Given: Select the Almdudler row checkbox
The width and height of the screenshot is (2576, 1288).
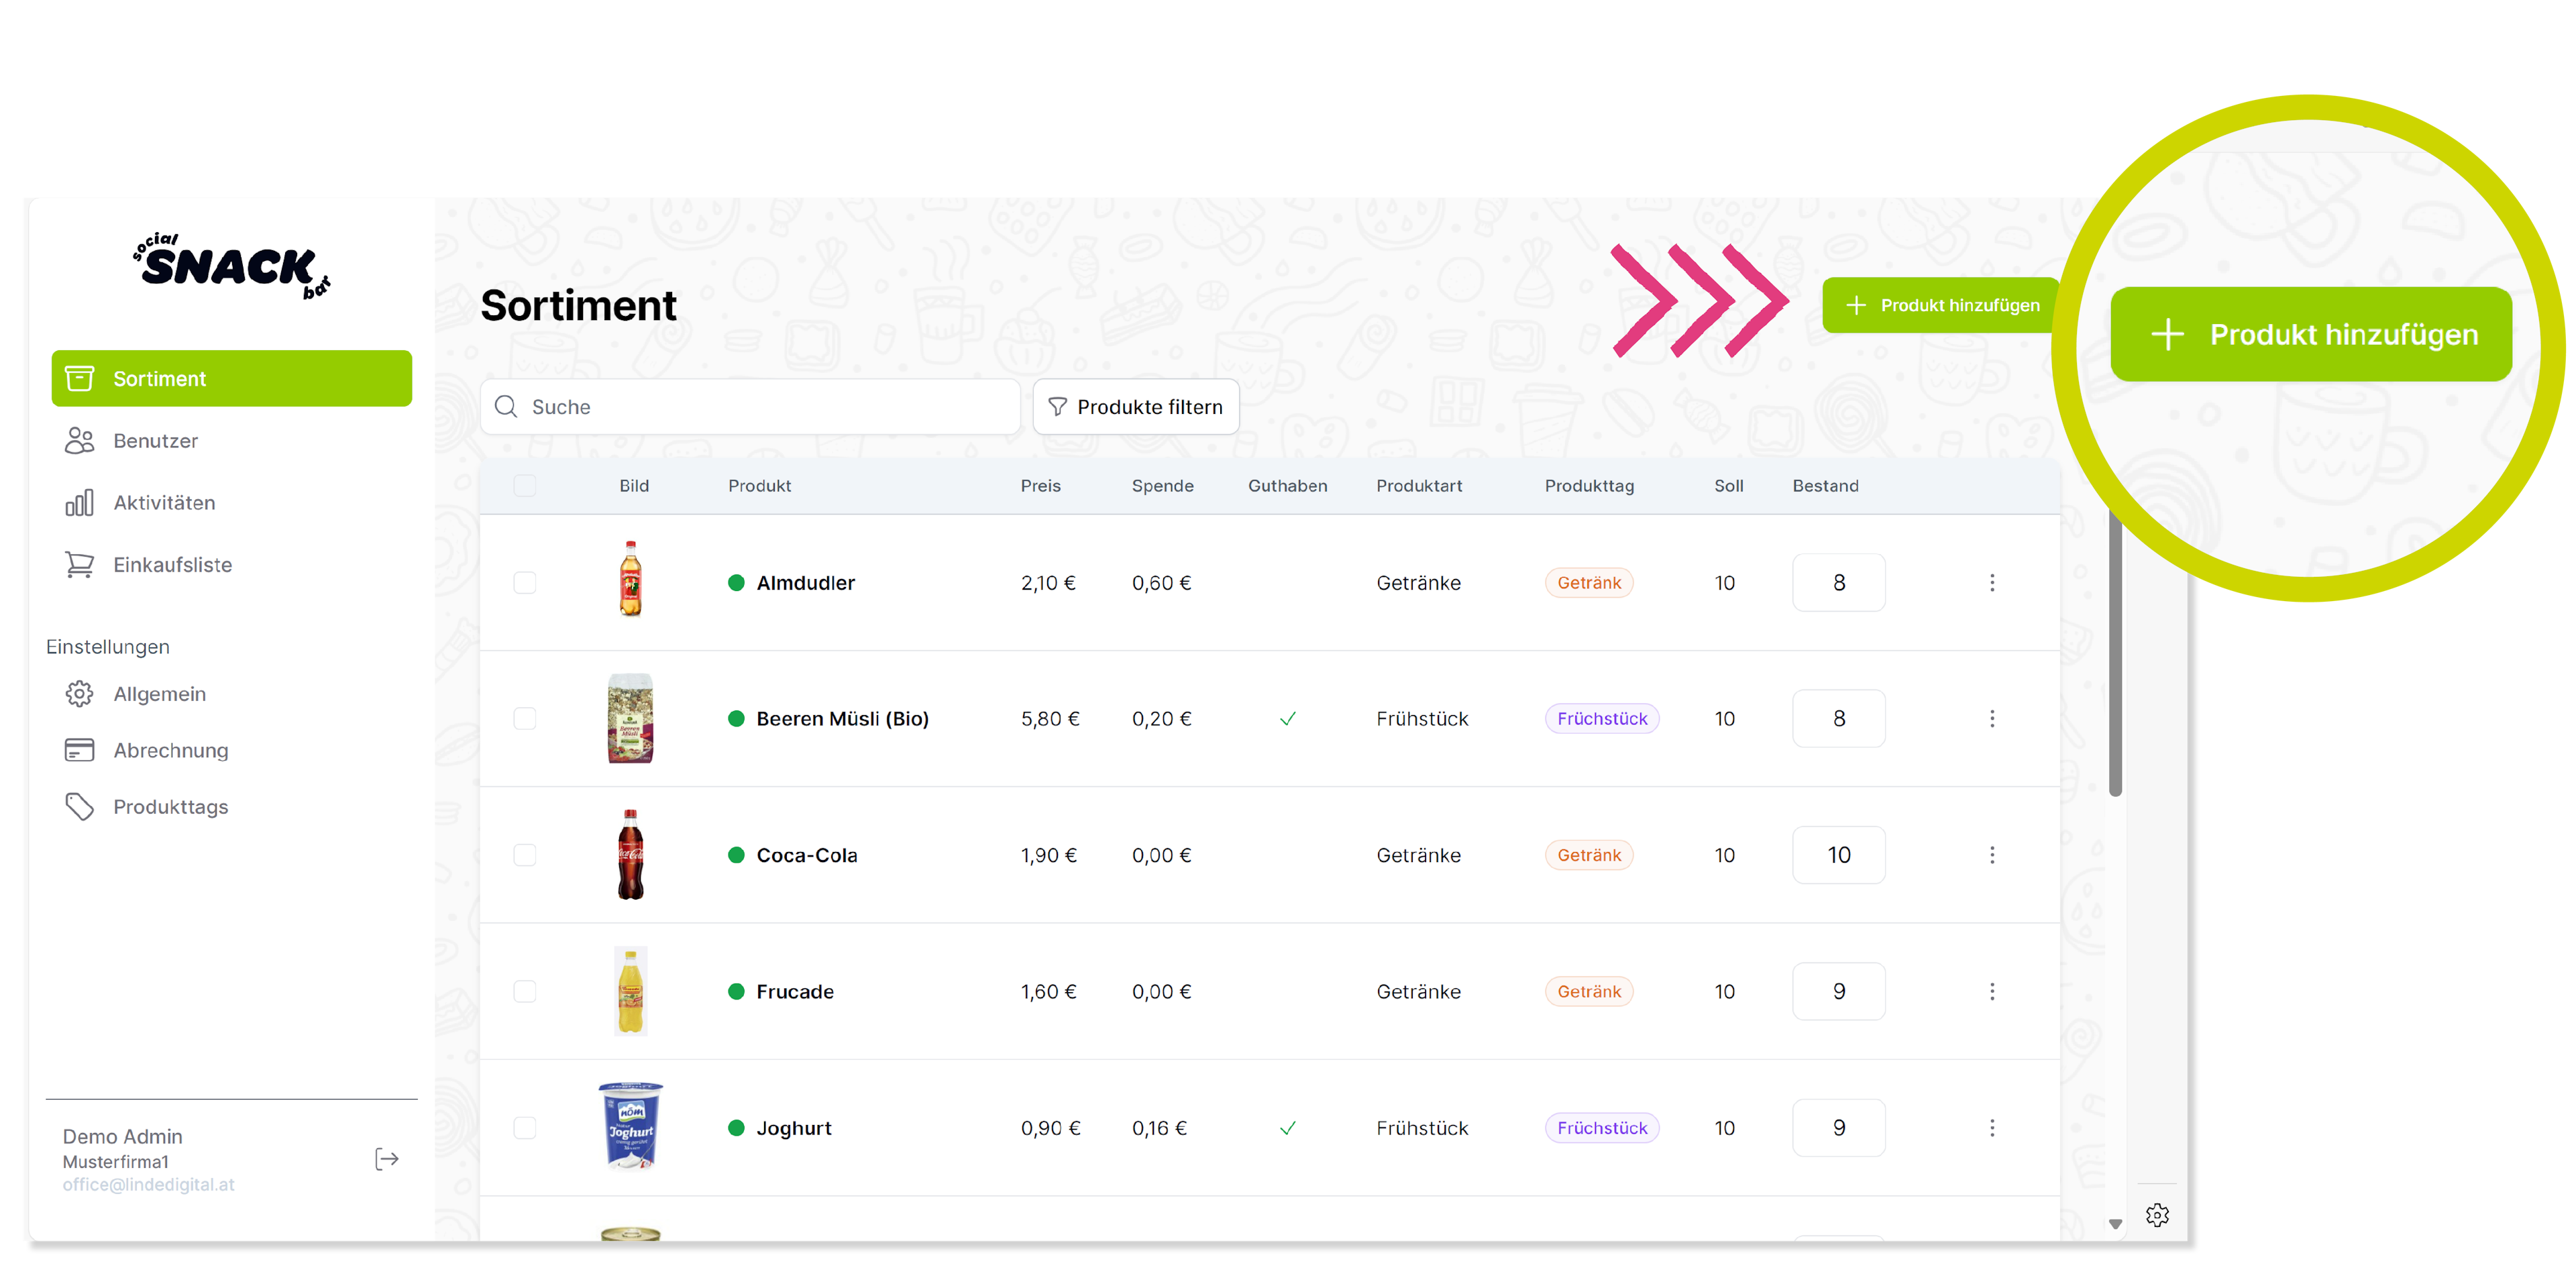Looking at the screenshot, I should point(524,582).
